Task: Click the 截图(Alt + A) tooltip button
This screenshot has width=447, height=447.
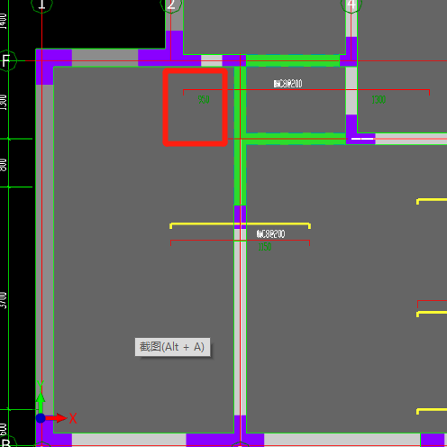Action: pos(172,347)
